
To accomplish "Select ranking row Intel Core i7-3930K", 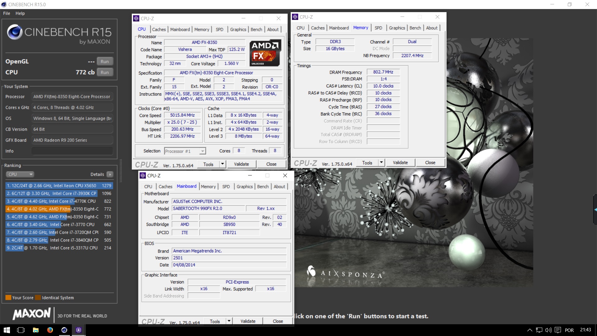I will (x=59, y=193).
